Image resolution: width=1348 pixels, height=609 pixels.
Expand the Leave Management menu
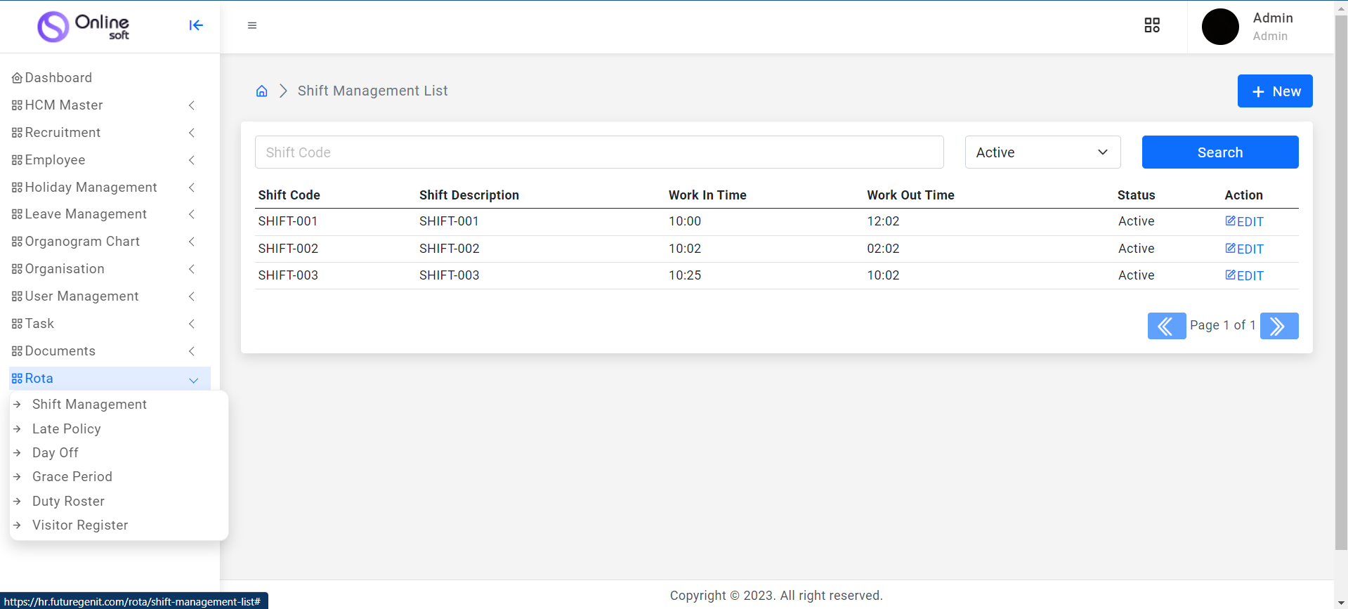(x=103, y=214)
